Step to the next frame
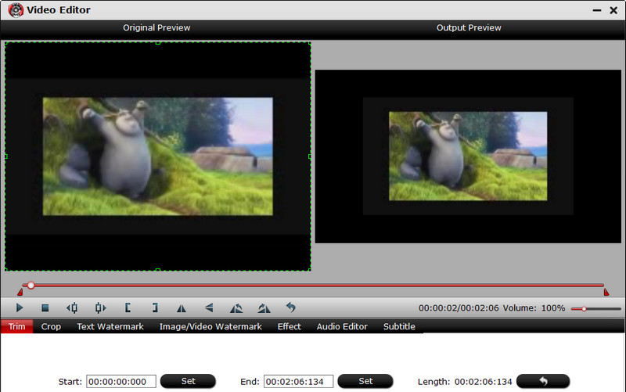The height and width of the screenshot is (392, 626). click(x=100, y=308)
